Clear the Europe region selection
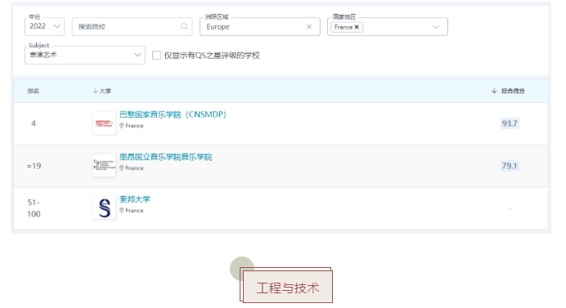Viewport: 566px width, 308px height. [309, 27]
